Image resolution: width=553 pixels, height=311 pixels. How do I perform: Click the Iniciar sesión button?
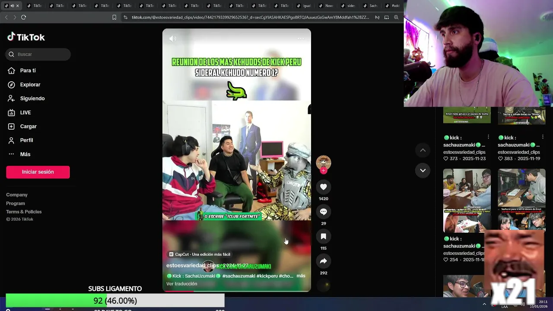tap(38, 172)
